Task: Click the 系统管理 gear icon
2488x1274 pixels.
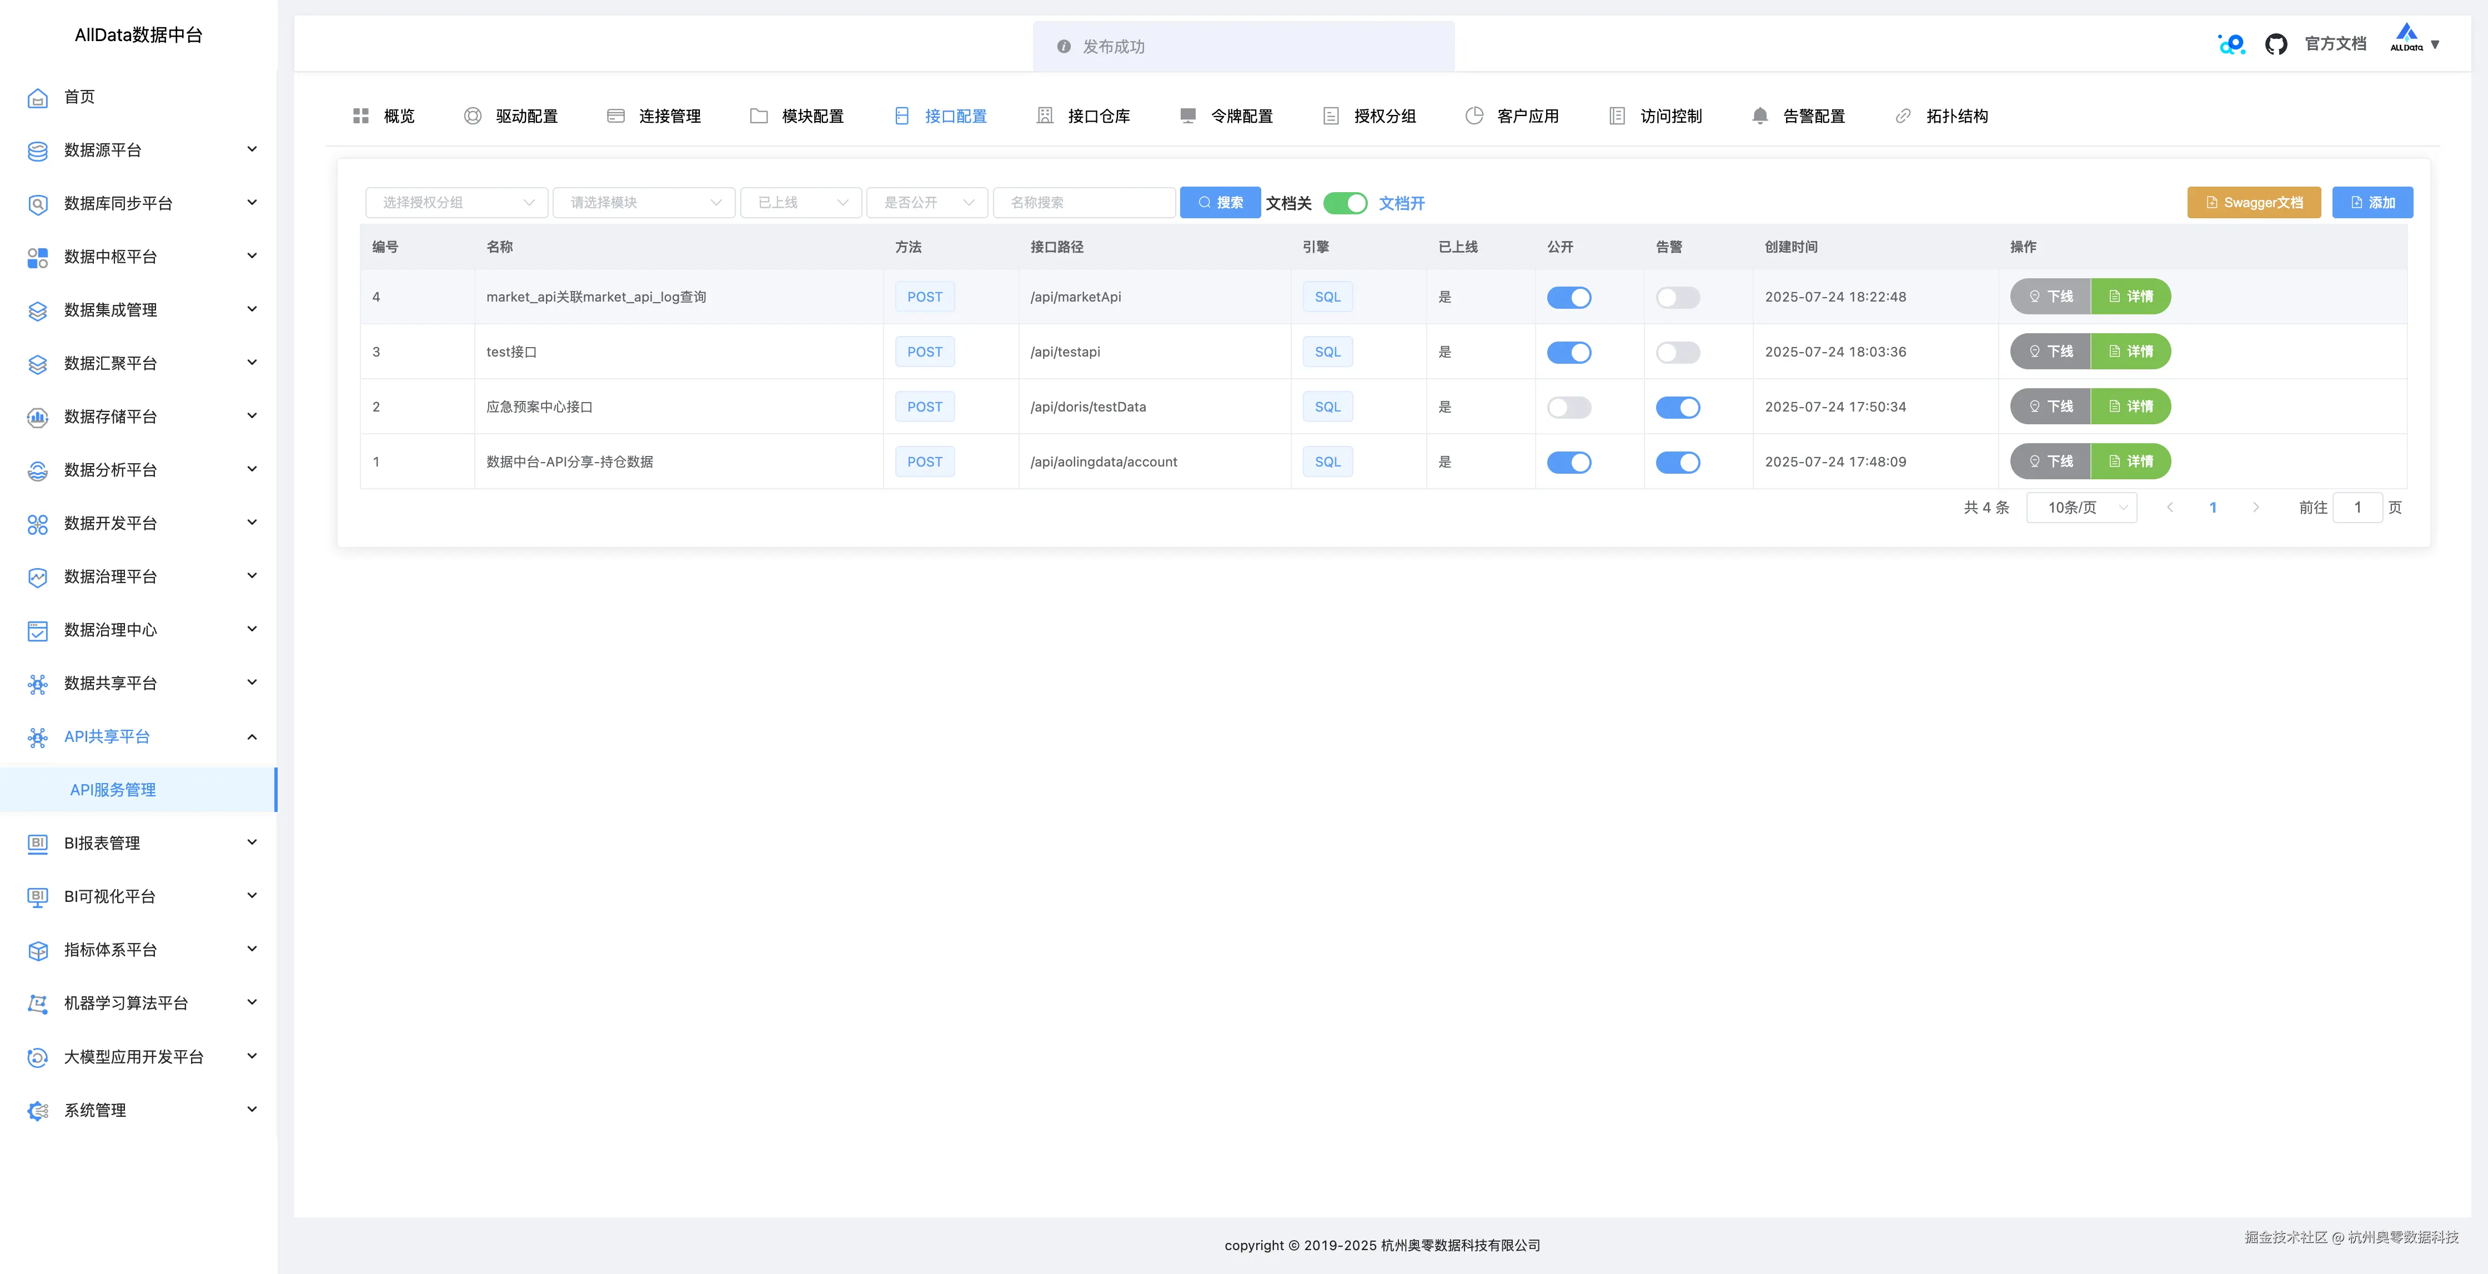Action: 38,1111
